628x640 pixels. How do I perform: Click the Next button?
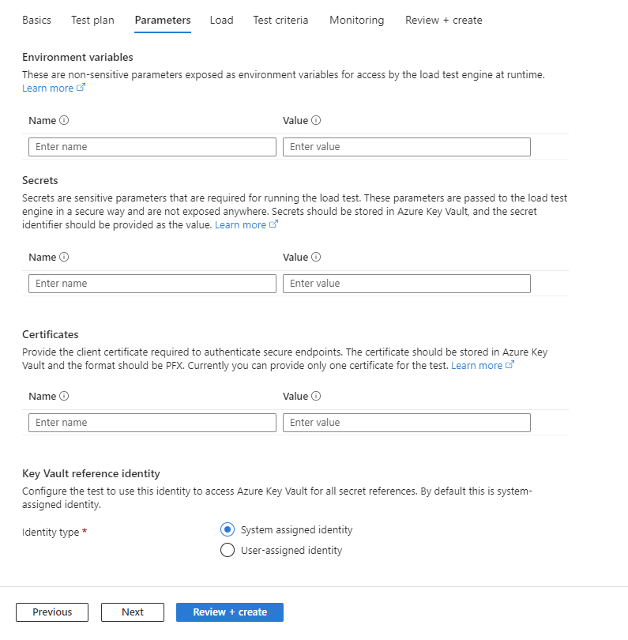132,612
